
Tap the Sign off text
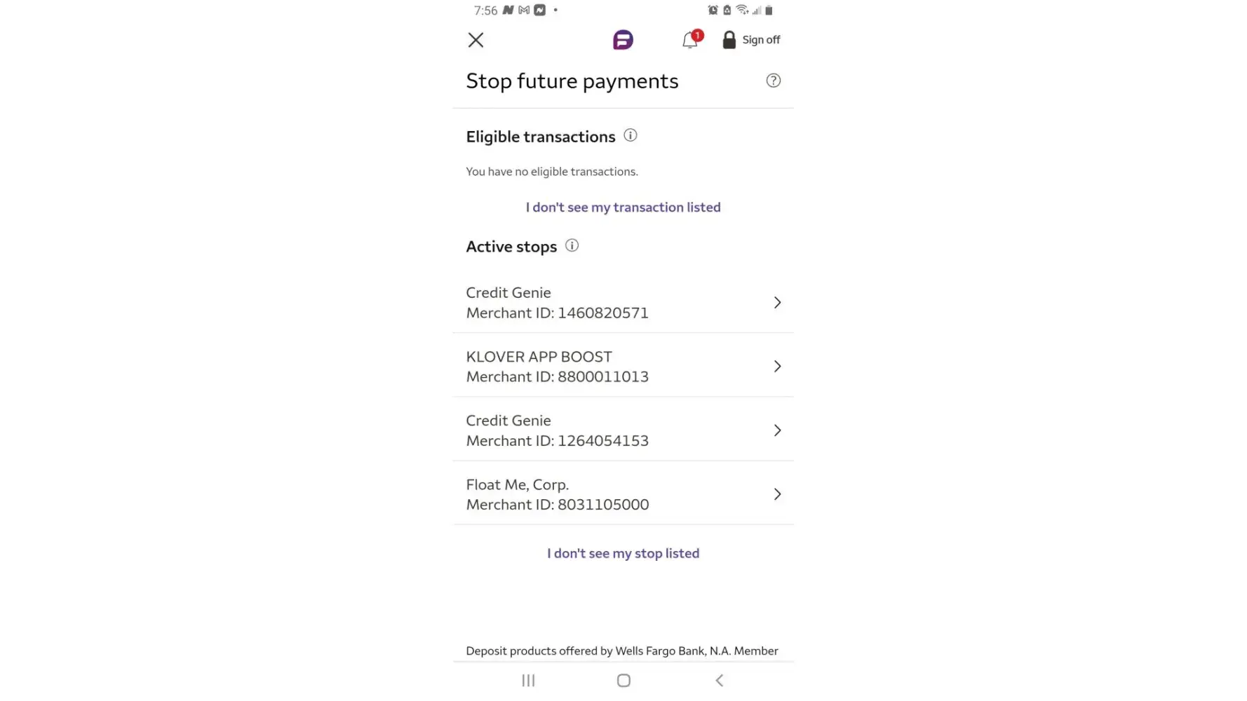[761, 40]
